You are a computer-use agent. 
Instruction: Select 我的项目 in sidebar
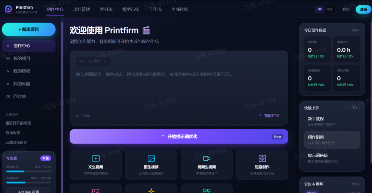pos(29,58)
